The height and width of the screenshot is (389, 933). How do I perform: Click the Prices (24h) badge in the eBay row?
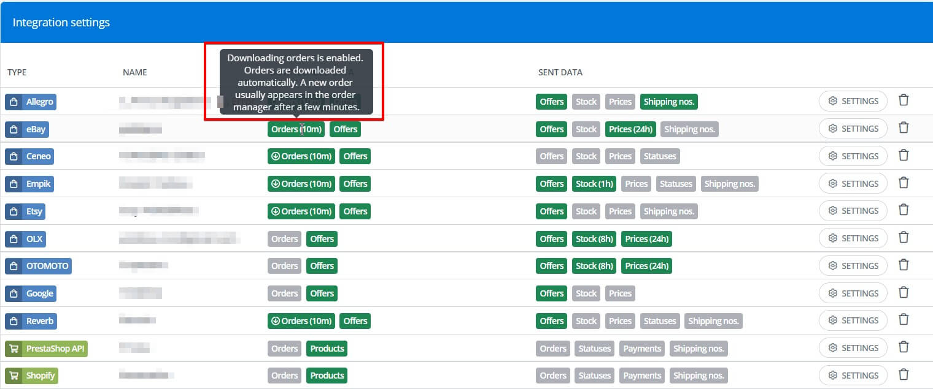tap(630, 129)
